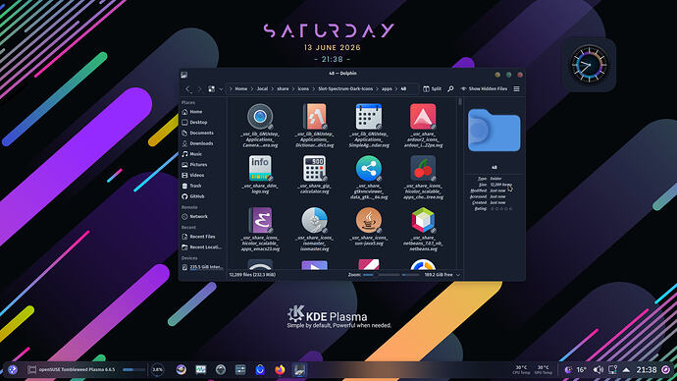Expand the chevron between share and icons
The image size is (677, 381).
coord(293,89)
